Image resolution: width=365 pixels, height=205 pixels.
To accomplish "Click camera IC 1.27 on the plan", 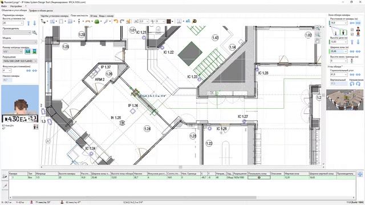I will [244, 121].
